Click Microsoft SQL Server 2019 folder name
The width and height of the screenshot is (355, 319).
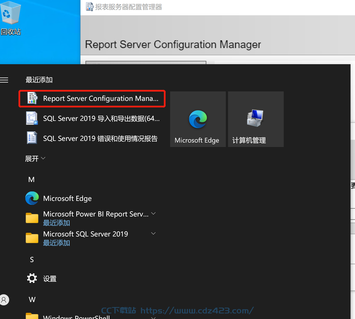pos(85,234)
